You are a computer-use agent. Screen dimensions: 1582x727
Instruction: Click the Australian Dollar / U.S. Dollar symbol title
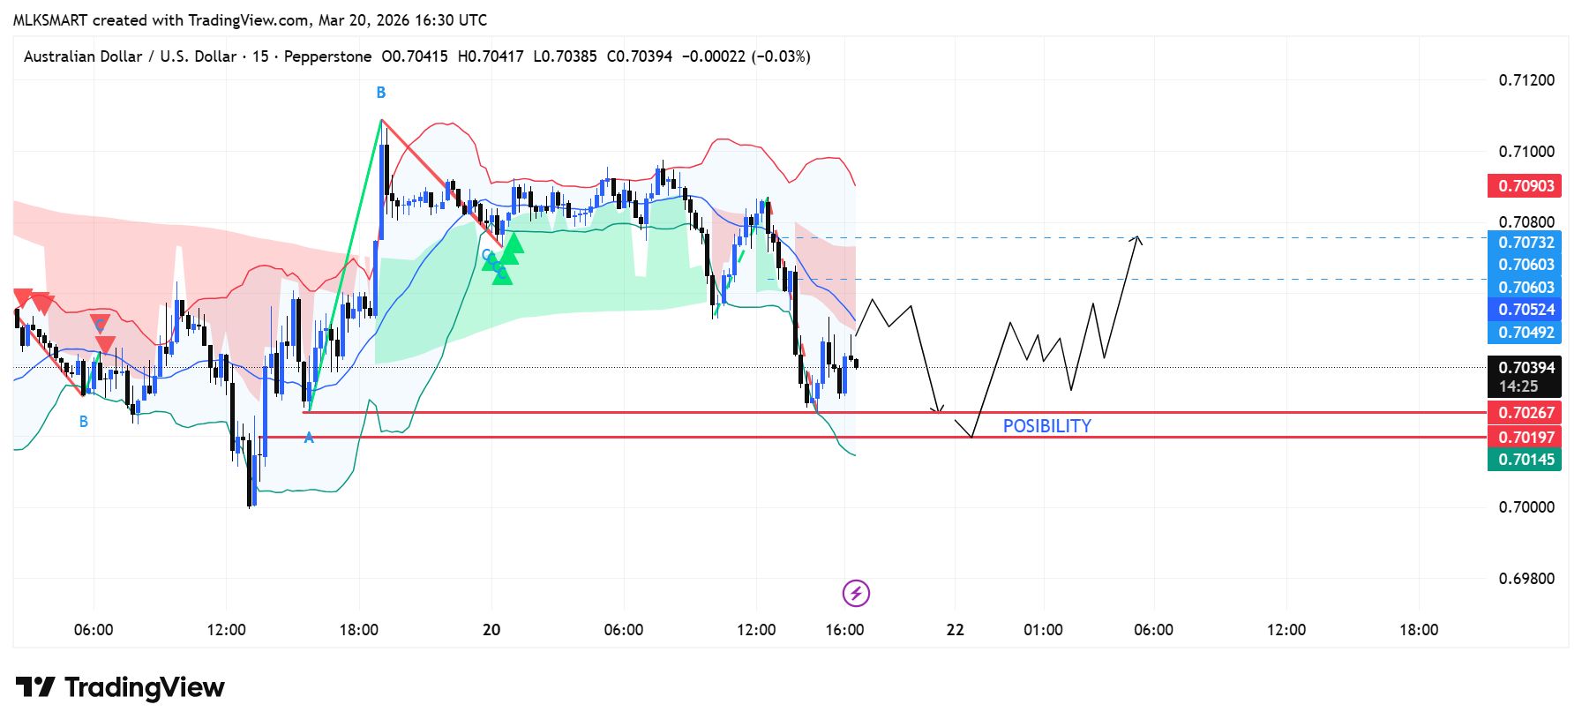click(131, 56)
